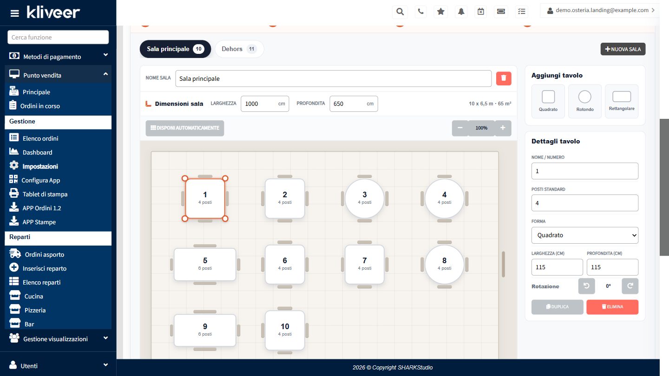Expand Gestione visualizzazioni section

58,339
